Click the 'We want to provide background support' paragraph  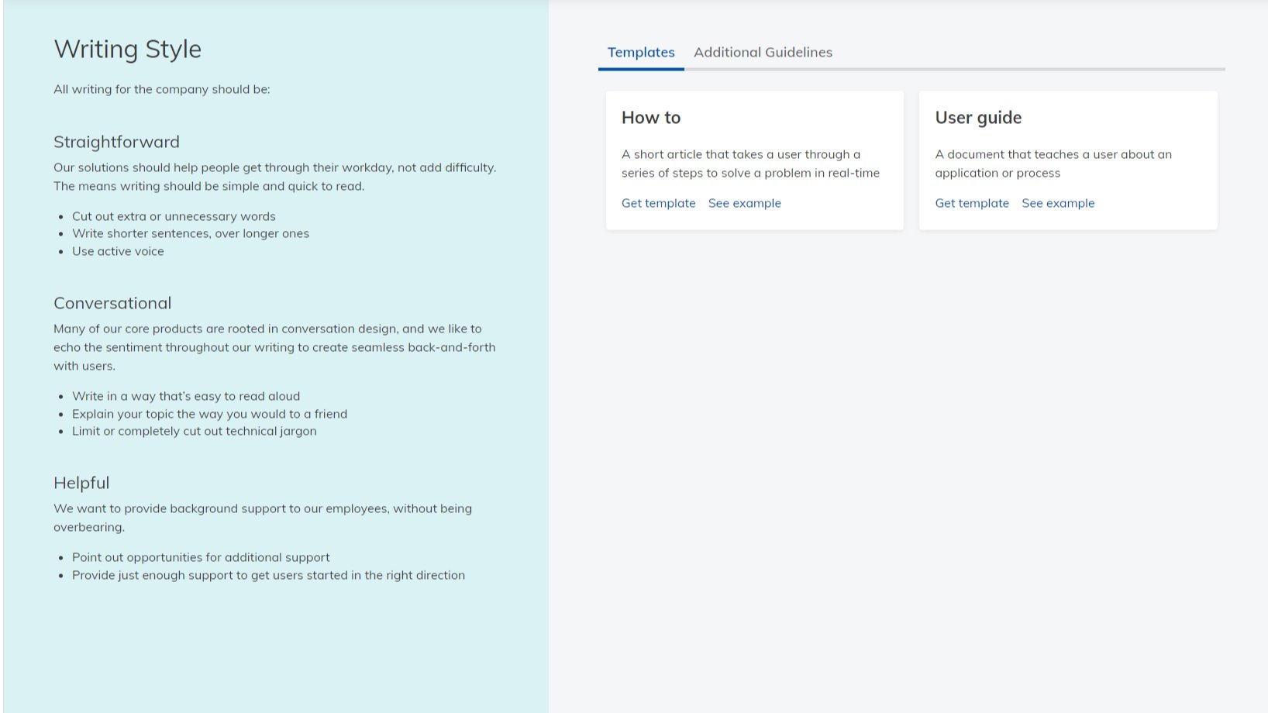tap(263, 518)
